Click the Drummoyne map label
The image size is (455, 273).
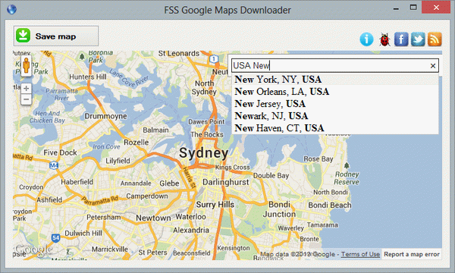point(105,116)
